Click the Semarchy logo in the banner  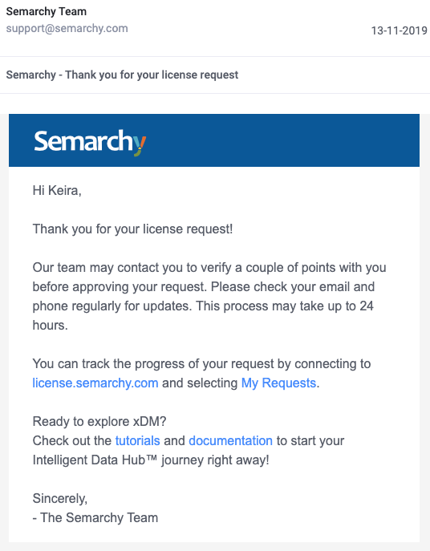(x=90, y=142)
